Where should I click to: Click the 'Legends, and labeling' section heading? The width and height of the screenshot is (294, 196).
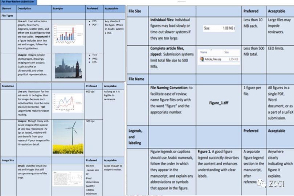coord(135,137)
